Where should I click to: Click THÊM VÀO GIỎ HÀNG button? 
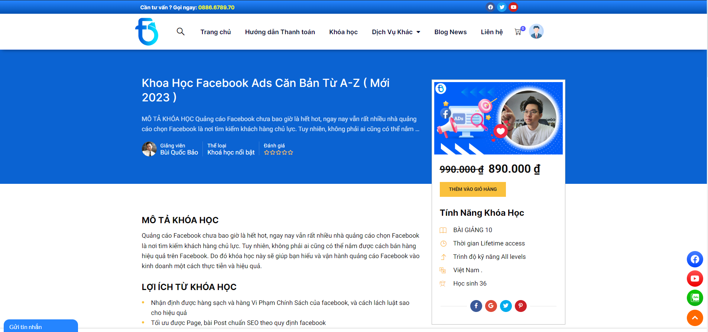pos(473,189)
